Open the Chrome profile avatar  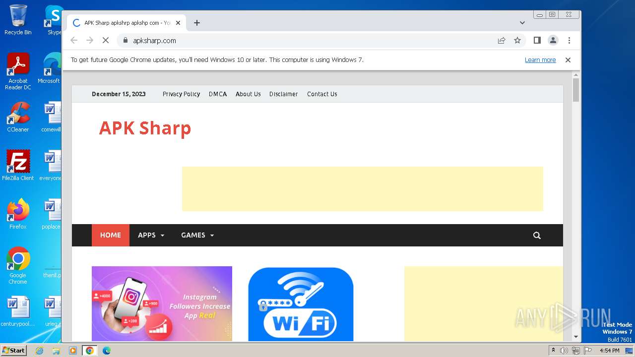[553, 41]
